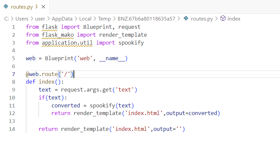
Task: Click spookify in the line 3 import
Action: 131,43
